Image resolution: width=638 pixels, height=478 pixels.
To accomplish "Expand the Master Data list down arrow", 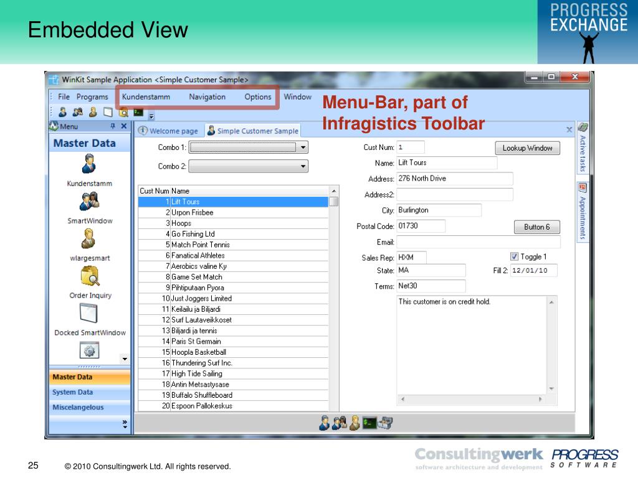I will coord(125,359).
